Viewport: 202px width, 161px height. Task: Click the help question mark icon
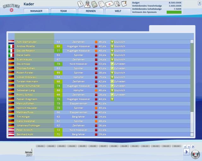point(199,3)
